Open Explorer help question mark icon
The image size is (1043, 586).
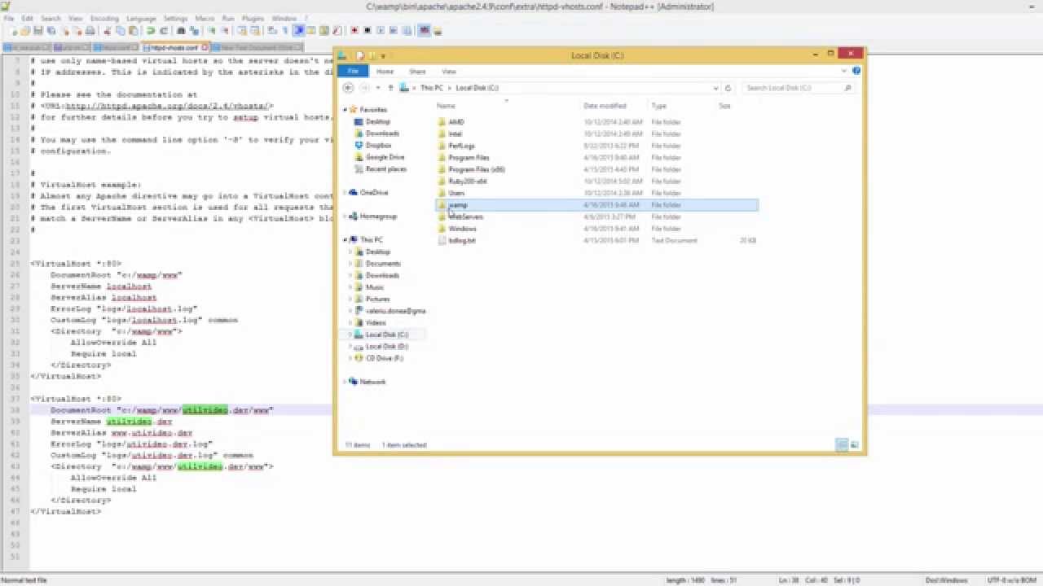(856, 71)
